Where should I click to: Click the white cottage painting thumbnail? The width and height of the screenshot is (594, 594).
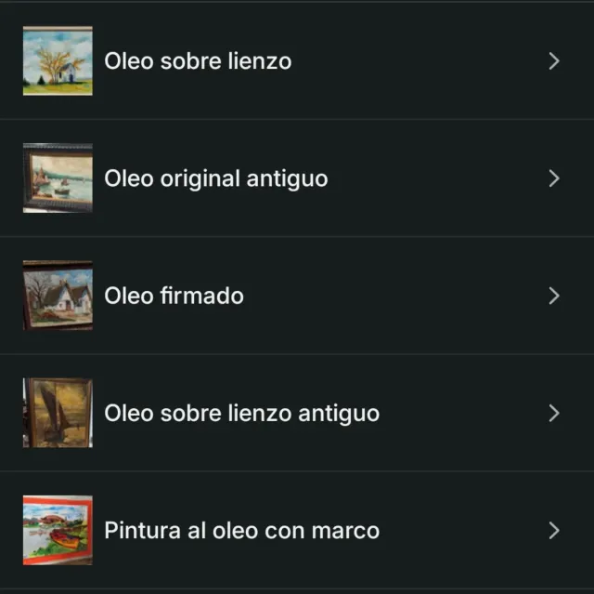click(x=58, y=296)
